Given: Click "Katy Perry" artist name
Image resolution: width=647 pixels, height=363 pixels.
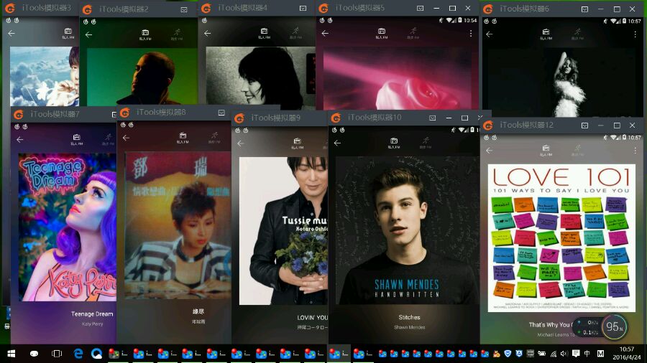Looking at the screenshot, I should coord(92,324).
